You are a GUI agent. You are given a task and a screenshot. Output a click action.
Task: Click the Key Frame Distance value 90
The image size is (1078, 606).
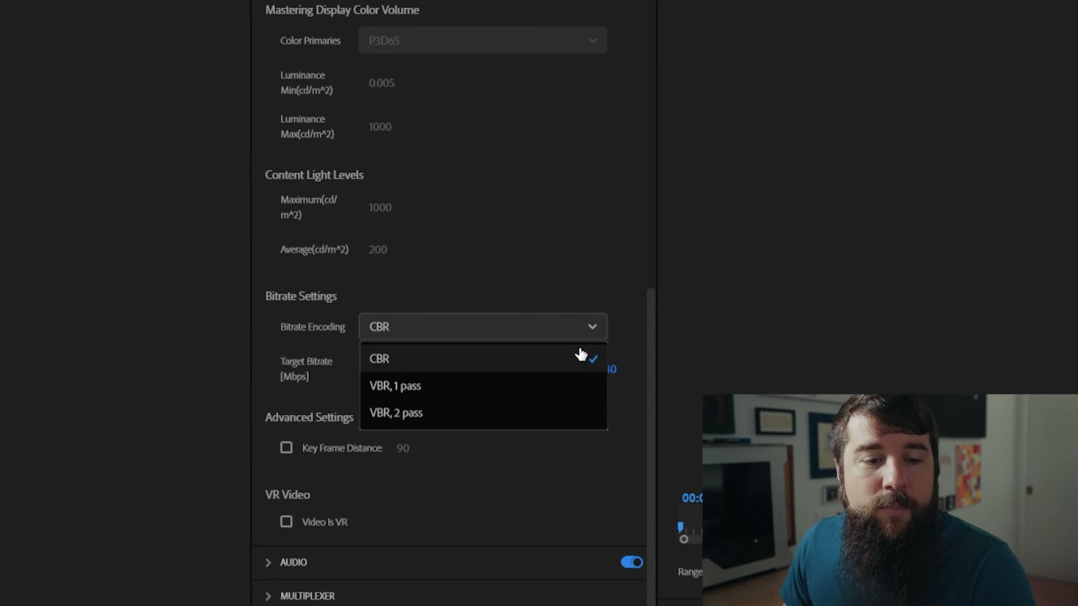click(403, 448)
